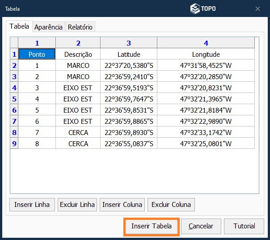Click Inserir Linha to add a row
The image size is (270, 240).
(x=32, y=205)
